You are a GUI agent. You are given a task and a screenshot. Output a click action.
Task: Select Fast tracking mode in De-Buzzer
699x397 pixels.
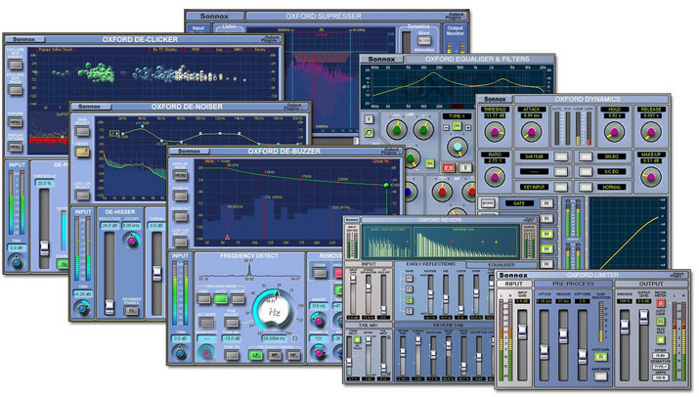pyautogui.click(x=203, y=298)
